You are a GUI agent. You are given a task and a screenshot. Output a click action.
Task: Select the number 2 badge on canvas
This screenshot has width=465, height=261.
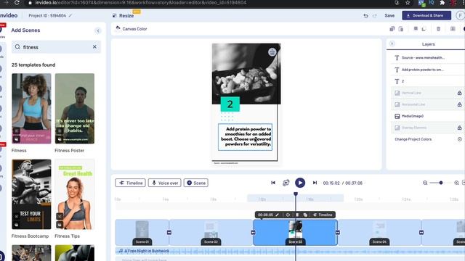(230, 104)
